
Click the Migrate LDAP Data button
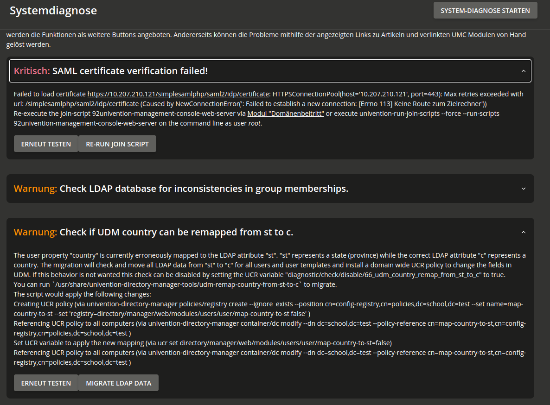point(118,383)
